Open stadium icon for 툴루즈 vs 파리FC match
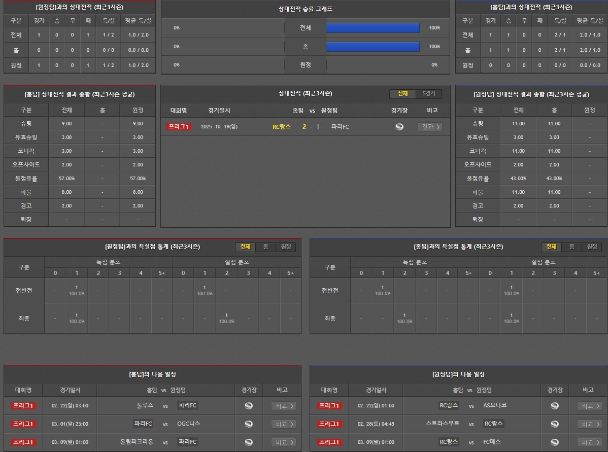The height and width of the screenshot is (452, 608). [249, 406]
